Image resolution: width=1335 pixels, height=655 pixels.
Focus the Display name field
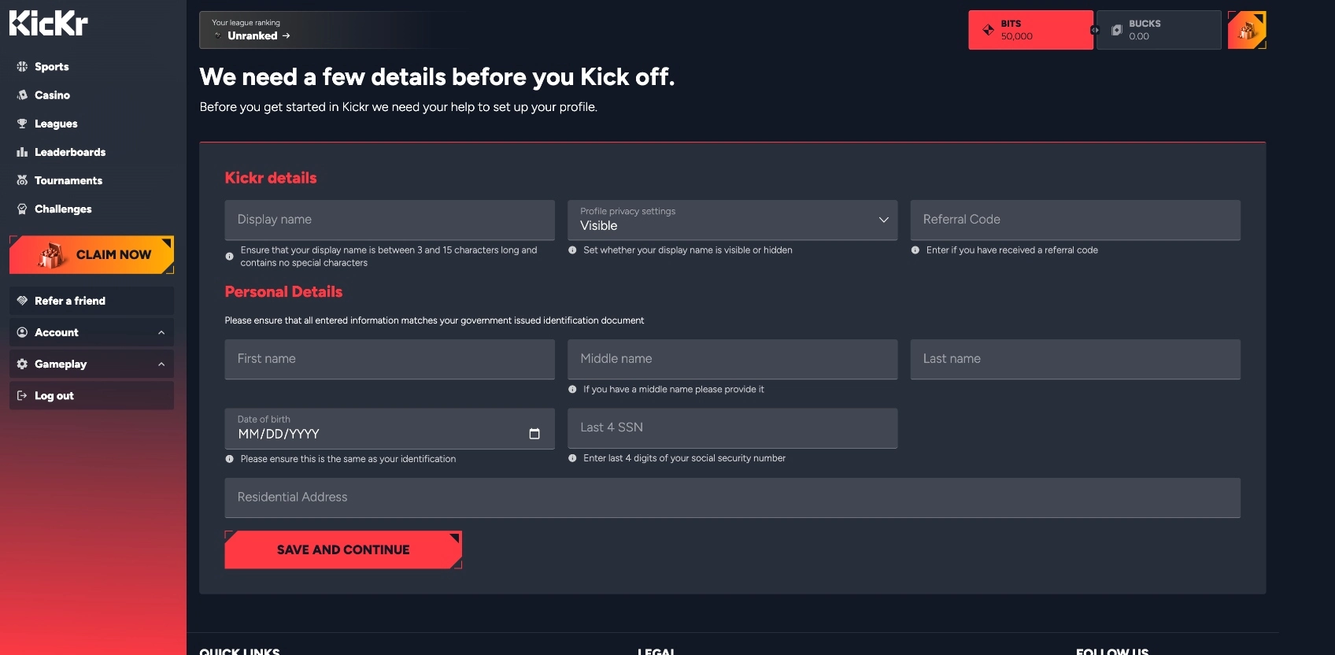pyautogui.click(x=390, y=220)
